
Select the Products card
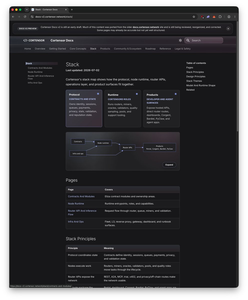click(161, 108)
